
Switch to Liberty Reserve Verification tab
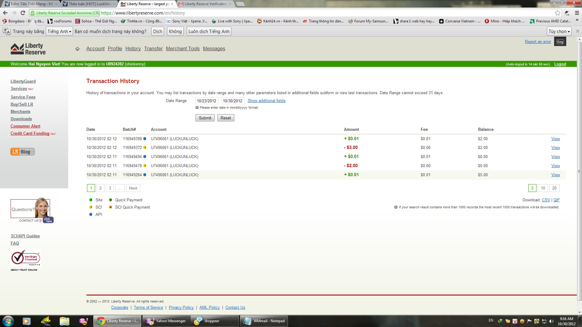[x=205, y=4]
